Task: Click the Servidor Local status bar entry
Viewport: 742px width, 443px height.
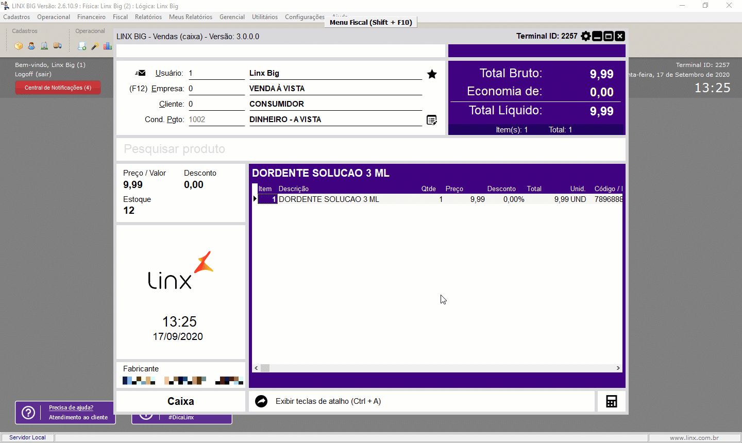Action: 27,438
